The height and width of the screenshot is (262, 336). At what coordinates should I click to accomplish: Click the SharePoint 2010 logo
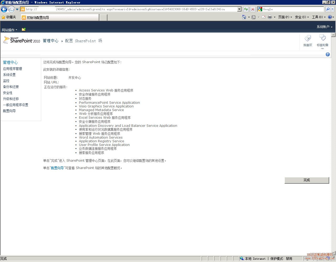pyautogui.click(x=22, y=40)
